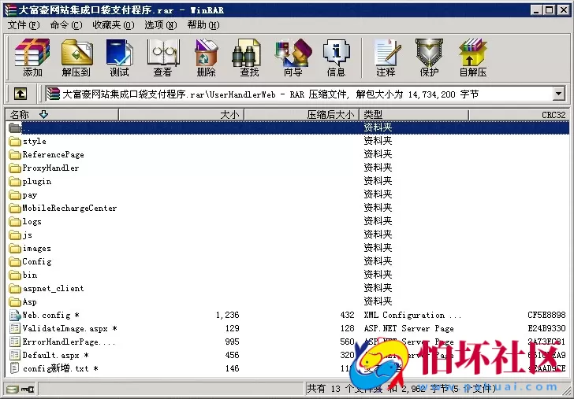Select the parent folder '..' row
This screenshot has height=399, width=574.
(288, 127)
